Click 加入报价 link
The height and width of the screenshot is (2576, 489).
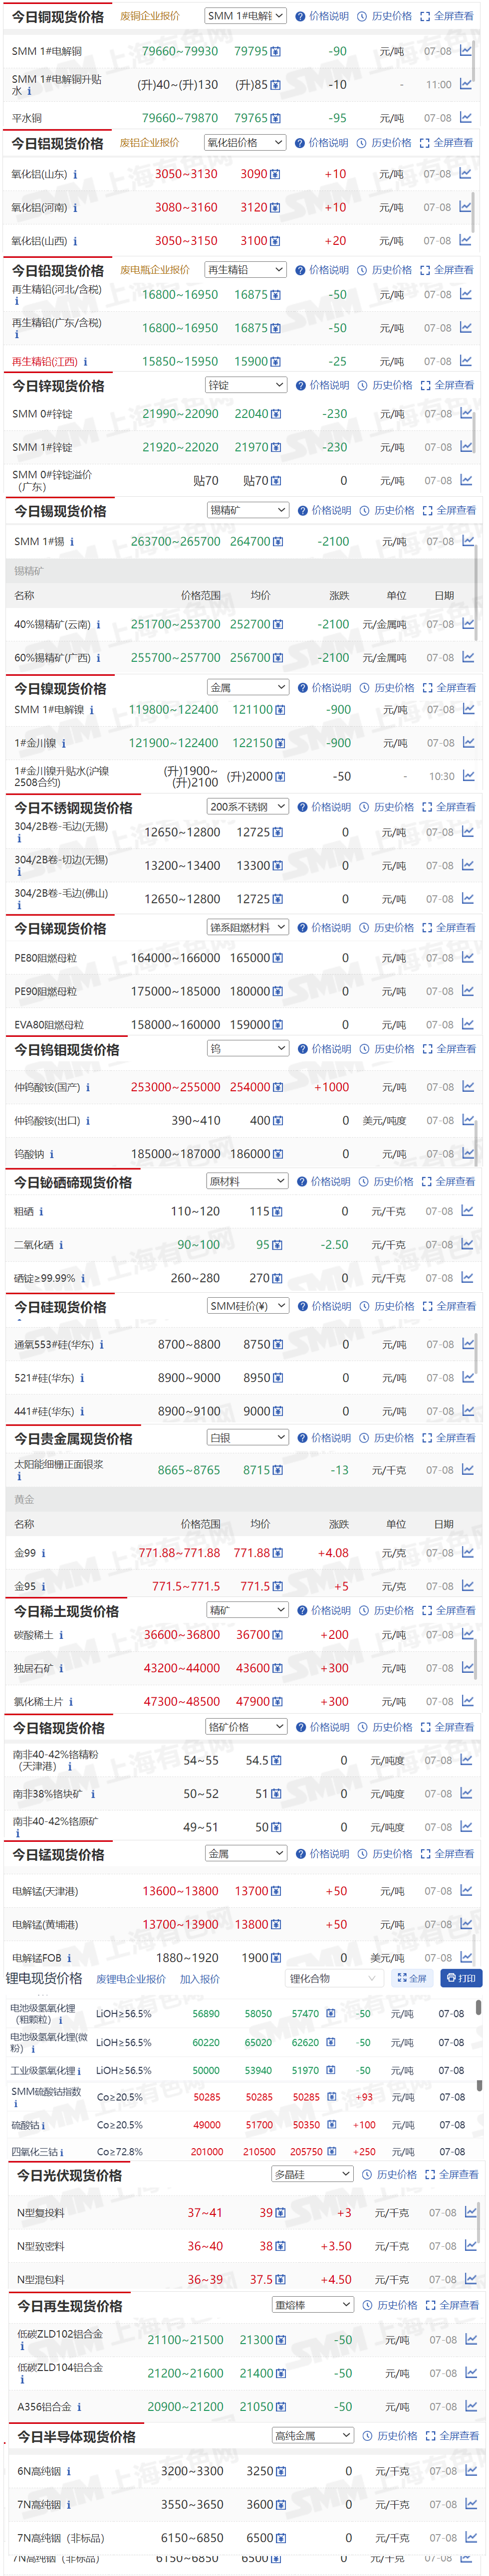[x=200, y=1979]
